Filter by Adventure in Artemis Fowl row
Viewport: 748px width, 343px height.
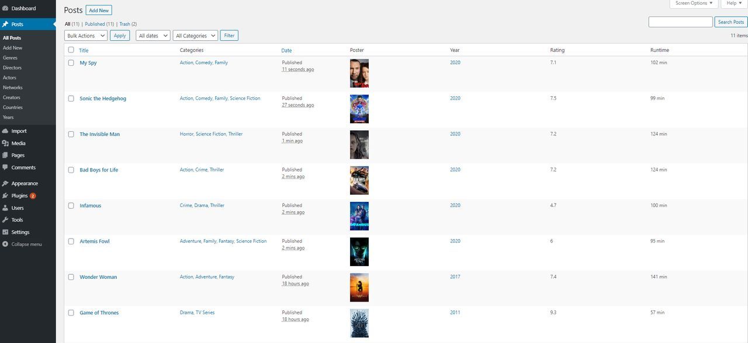191,241
